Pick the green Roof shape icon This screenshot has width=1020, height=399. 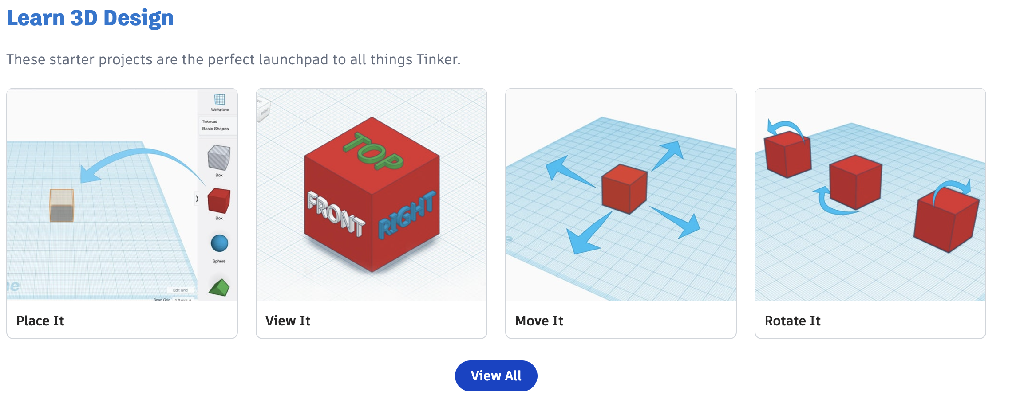tap(219, 287)
